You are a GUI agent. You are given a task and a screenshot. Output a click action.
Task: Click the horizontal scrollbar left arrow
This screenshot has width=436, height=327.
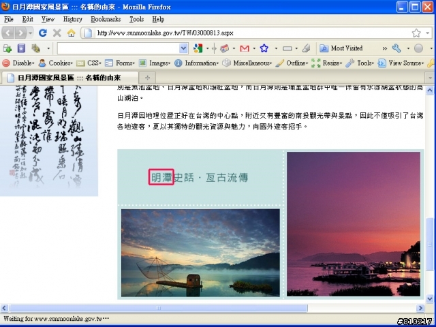pyautogui.click(x=4, y=308)
